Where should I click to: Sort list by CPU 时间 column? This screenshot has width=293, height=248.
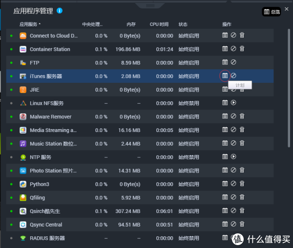pos(159,24)
